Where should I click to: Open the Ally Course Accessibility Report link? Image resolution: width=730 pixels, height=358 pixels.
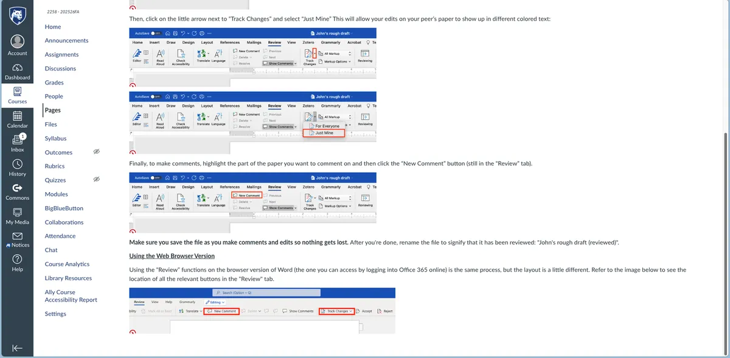coord(71,296)
